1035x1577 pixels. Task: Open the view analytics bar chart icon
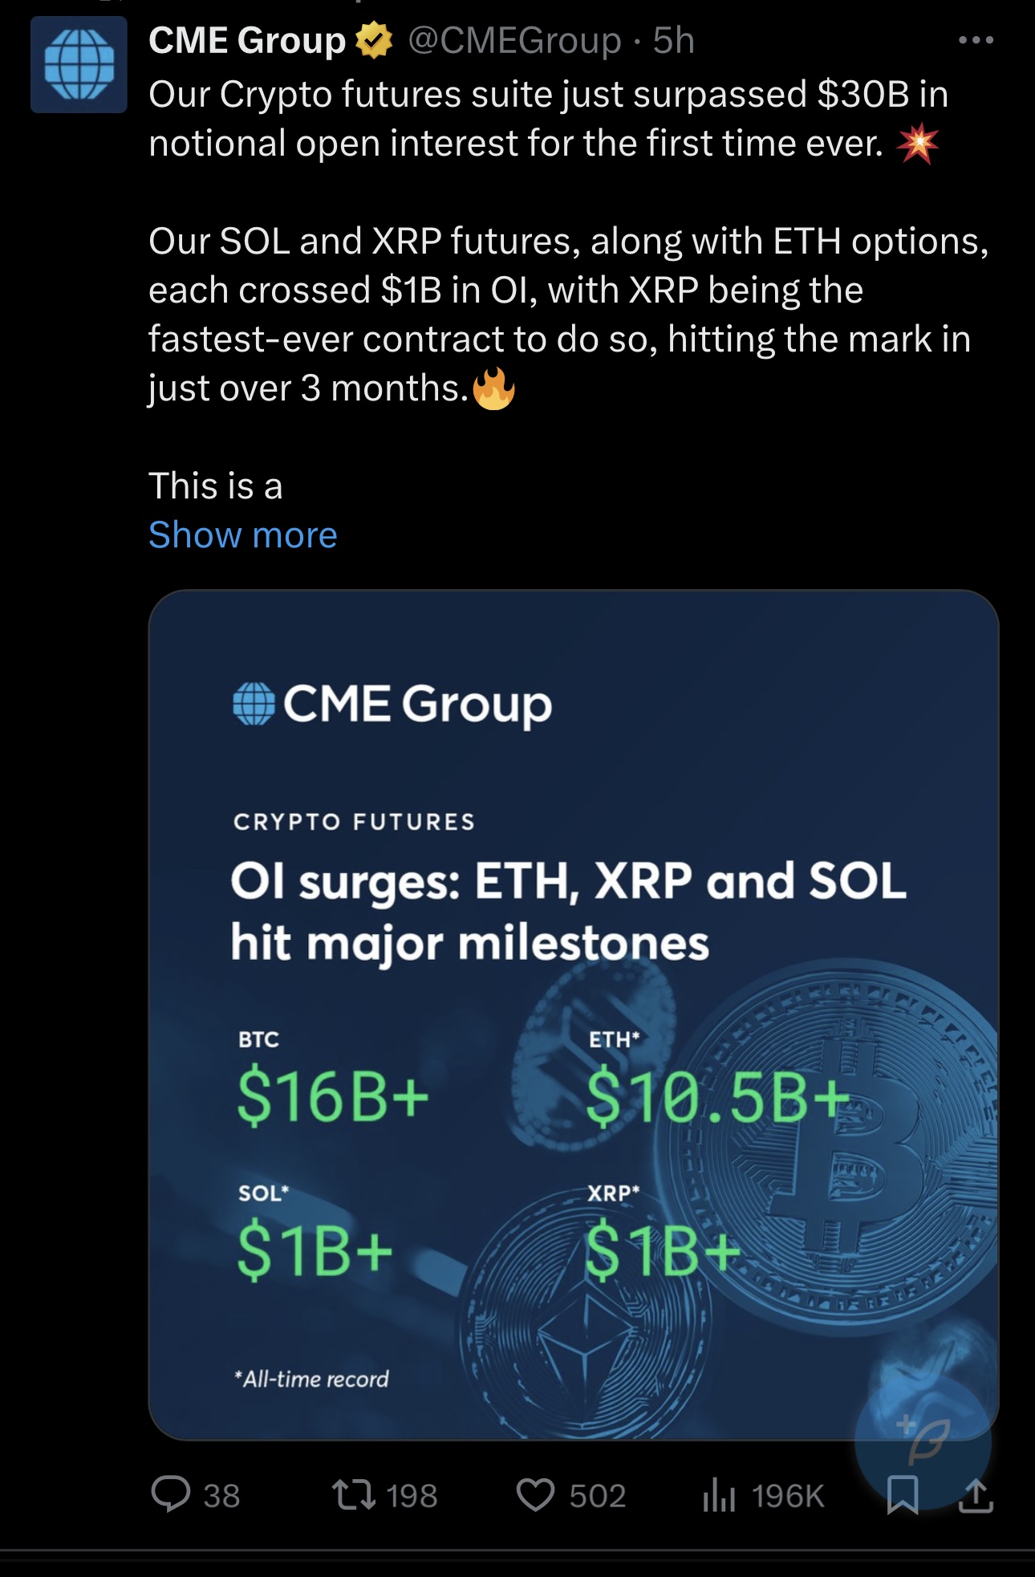click(719, 1496)
